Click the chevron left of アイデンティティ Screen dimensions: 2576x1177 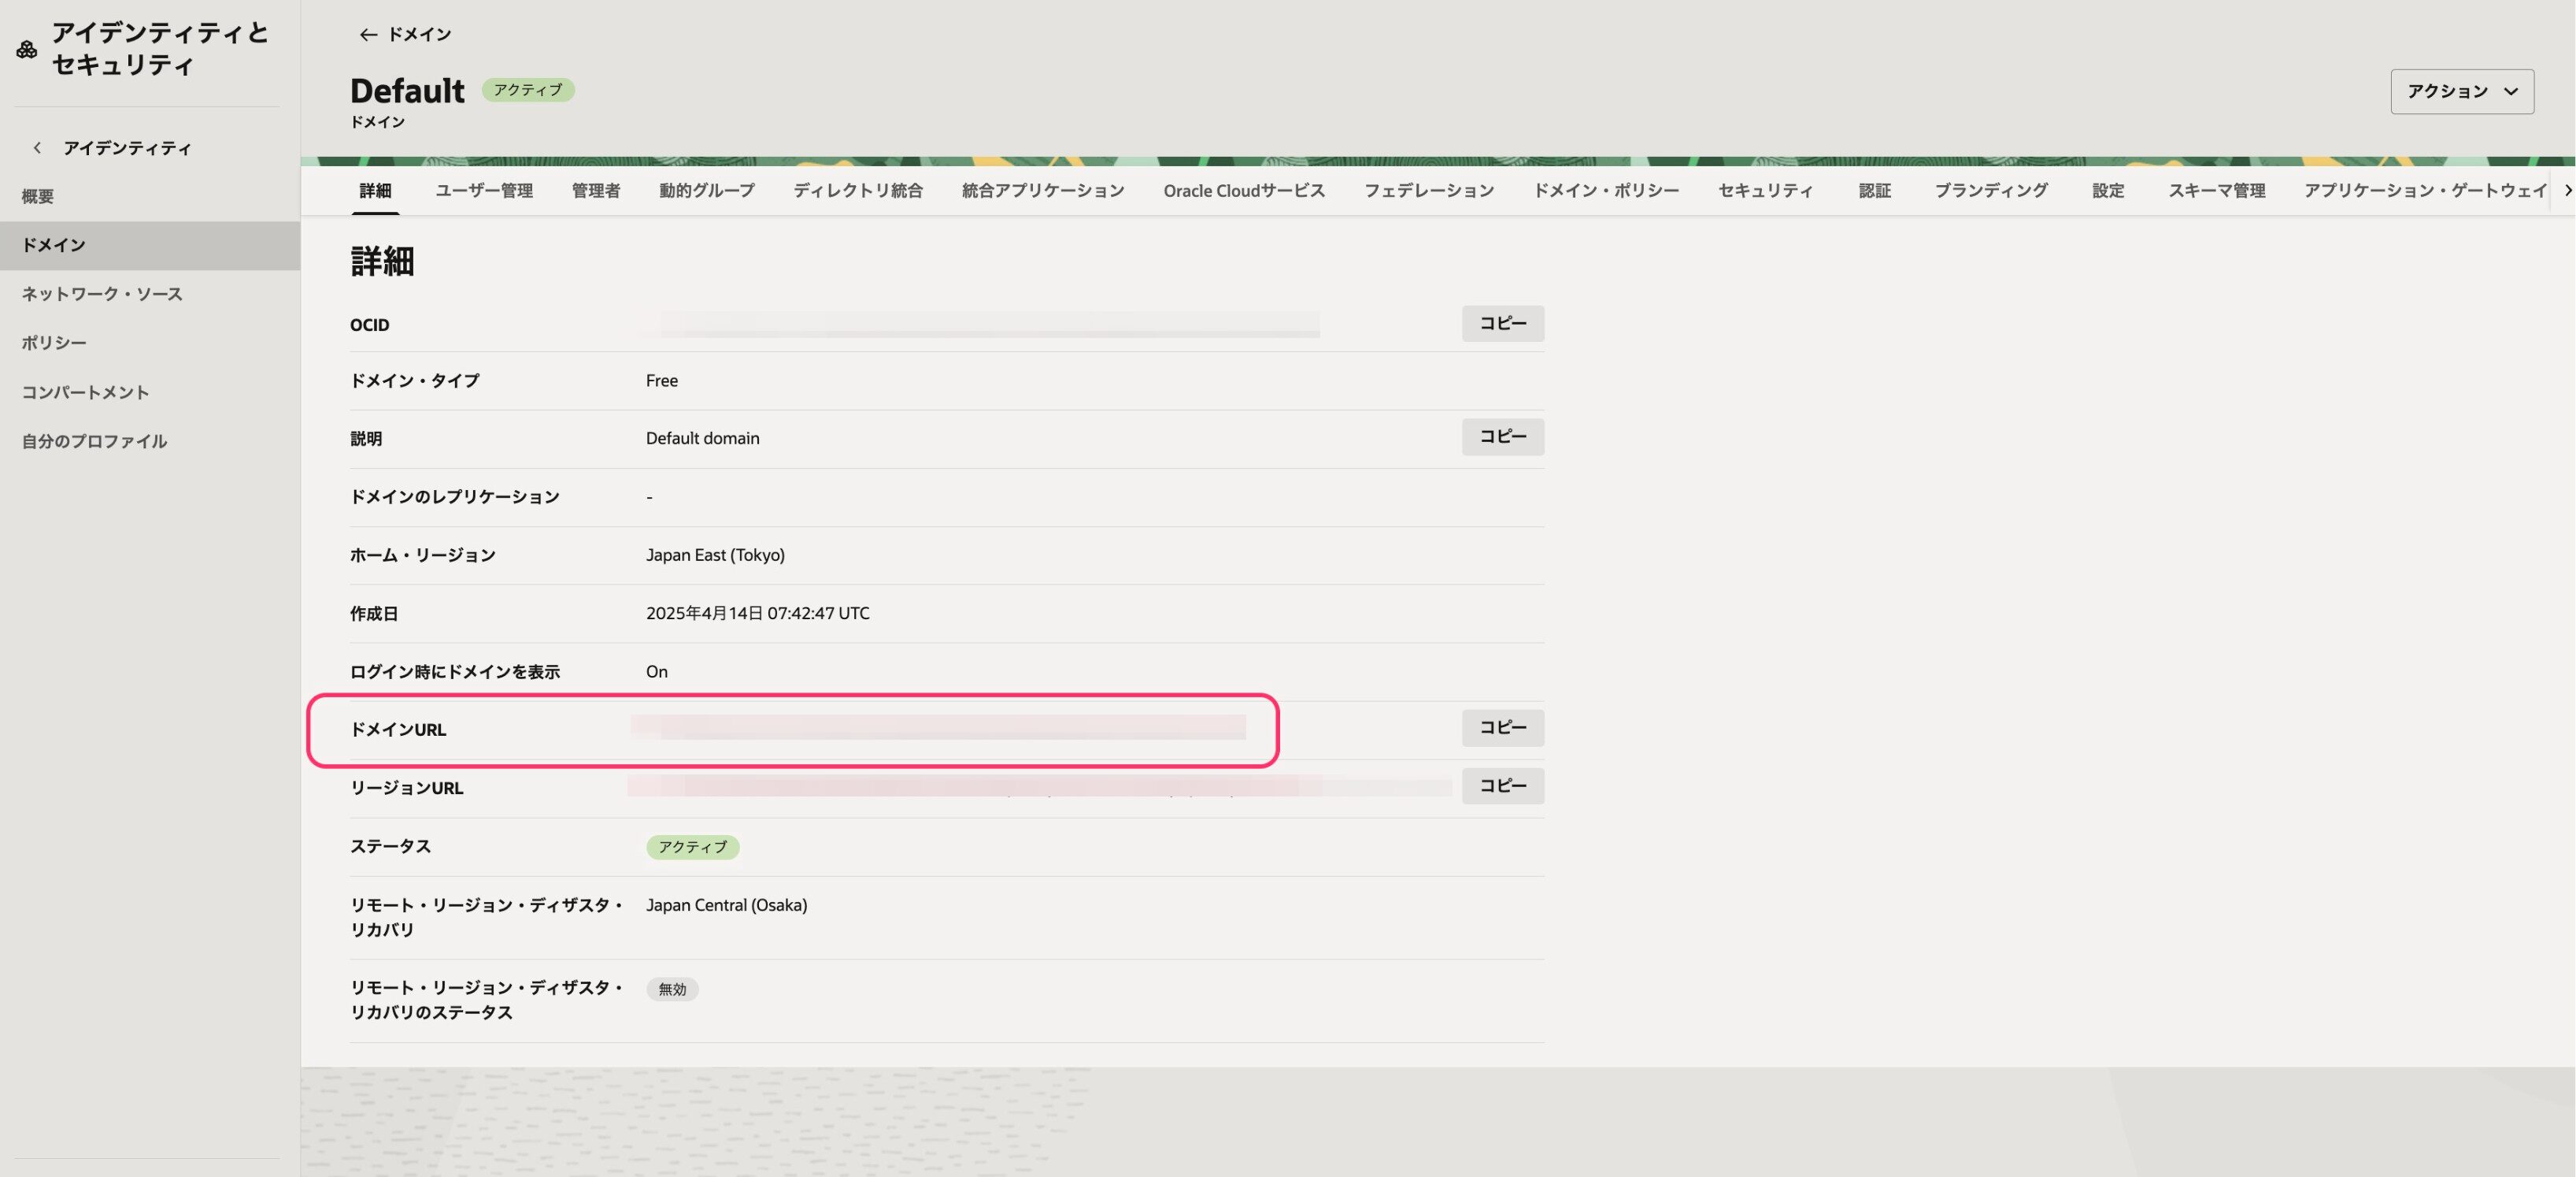point(37,148)
